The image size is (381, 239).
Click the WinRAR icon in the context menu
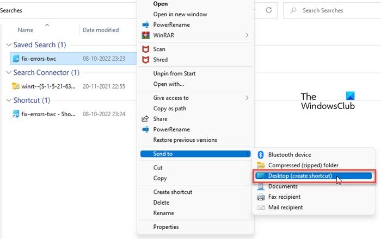145,35
